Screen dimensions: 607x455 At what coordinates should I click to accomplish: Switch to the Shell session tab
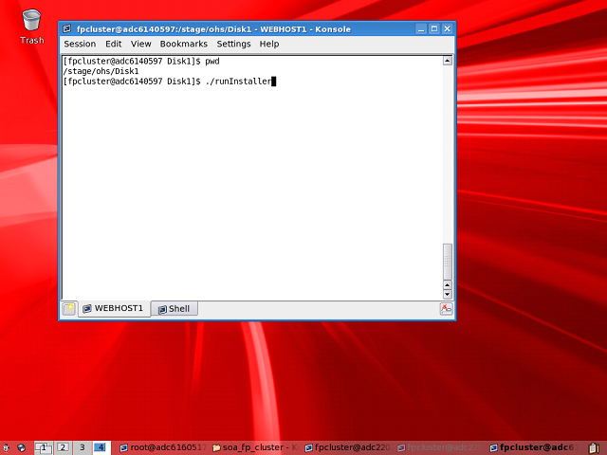pos(175,309)
